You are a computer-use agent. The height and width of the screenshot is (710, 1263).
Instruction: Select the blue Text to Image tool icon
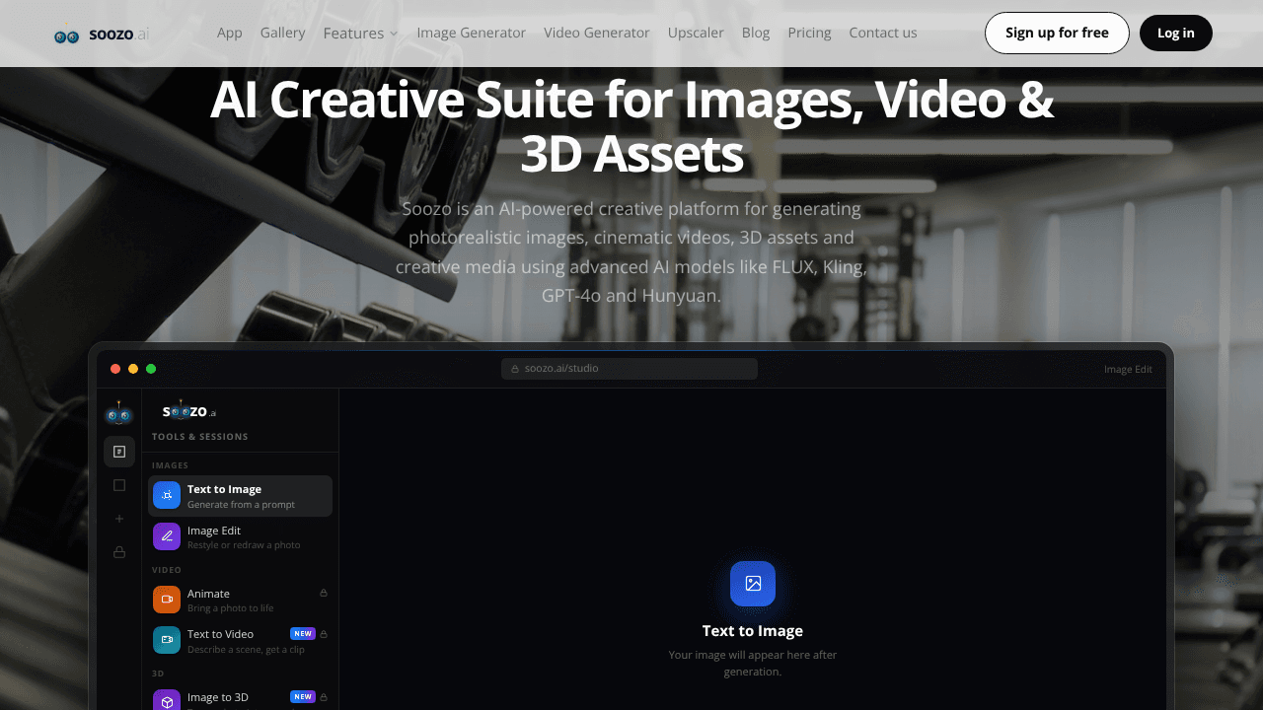pos(167,495)
